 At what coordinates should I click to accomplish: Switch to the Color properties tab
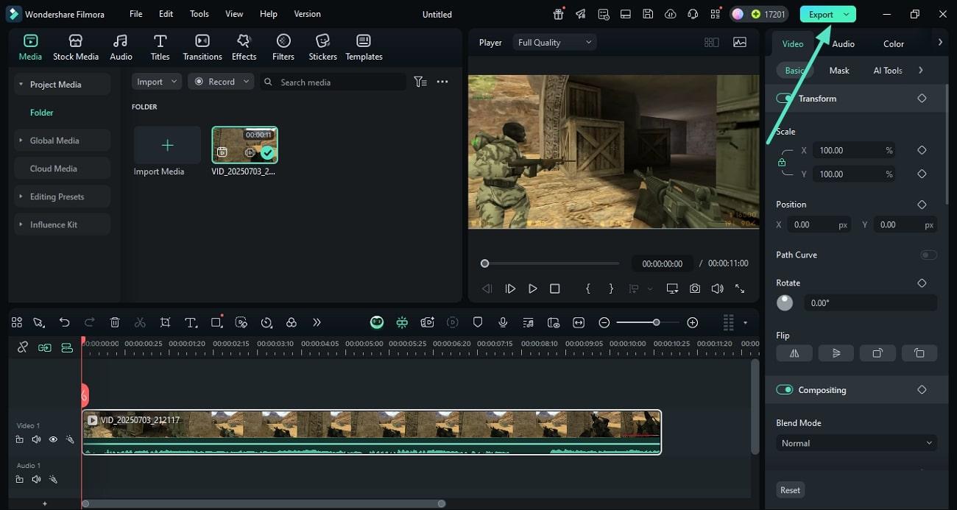pos(894,43)
